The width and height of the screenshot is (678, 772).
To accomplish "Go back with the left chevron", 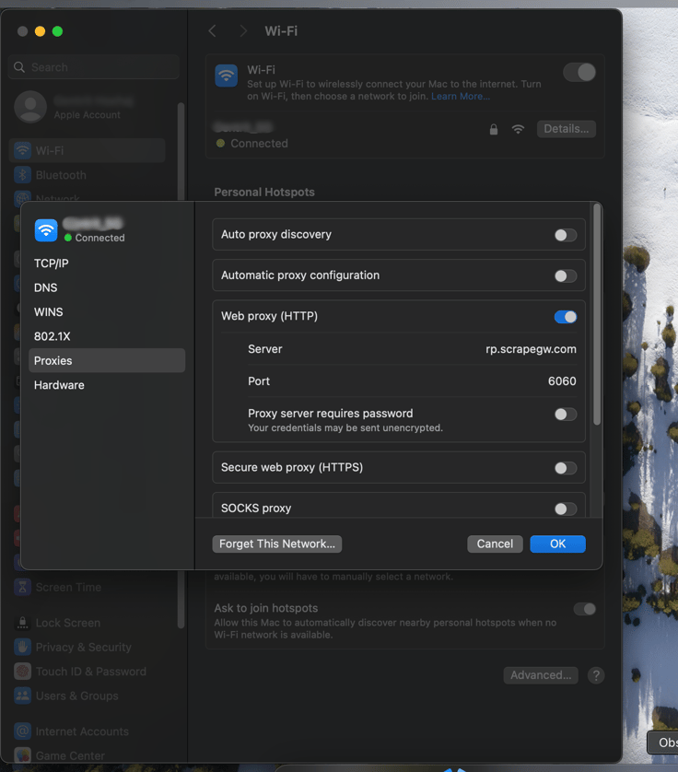I will pos(213,31).
